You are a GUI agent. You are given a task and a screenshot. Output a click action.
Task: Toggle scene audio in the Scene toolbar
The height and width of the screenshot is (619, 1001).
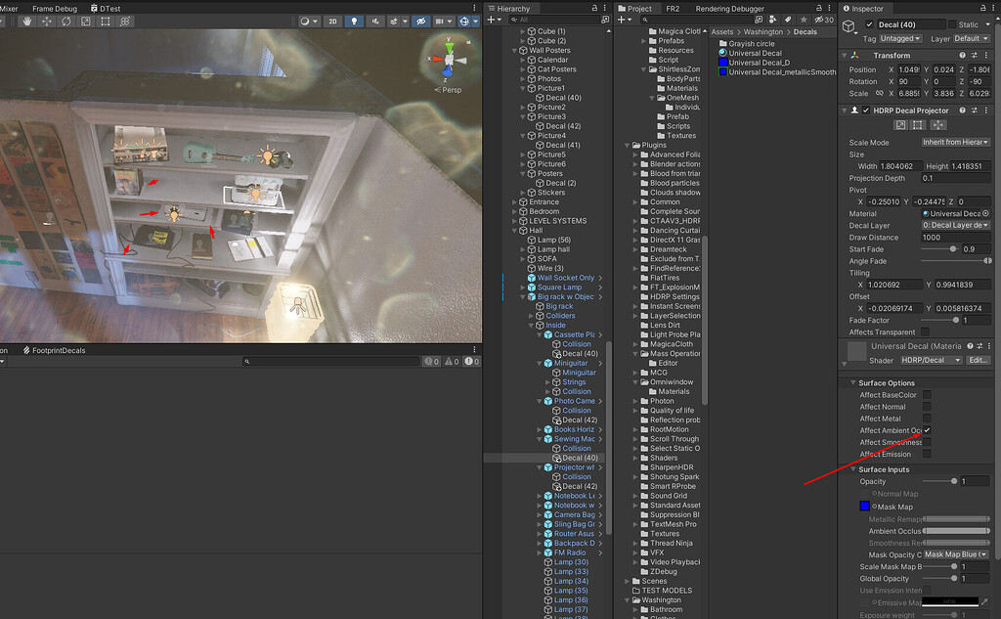pyautogui.click(x=376, y=21)
